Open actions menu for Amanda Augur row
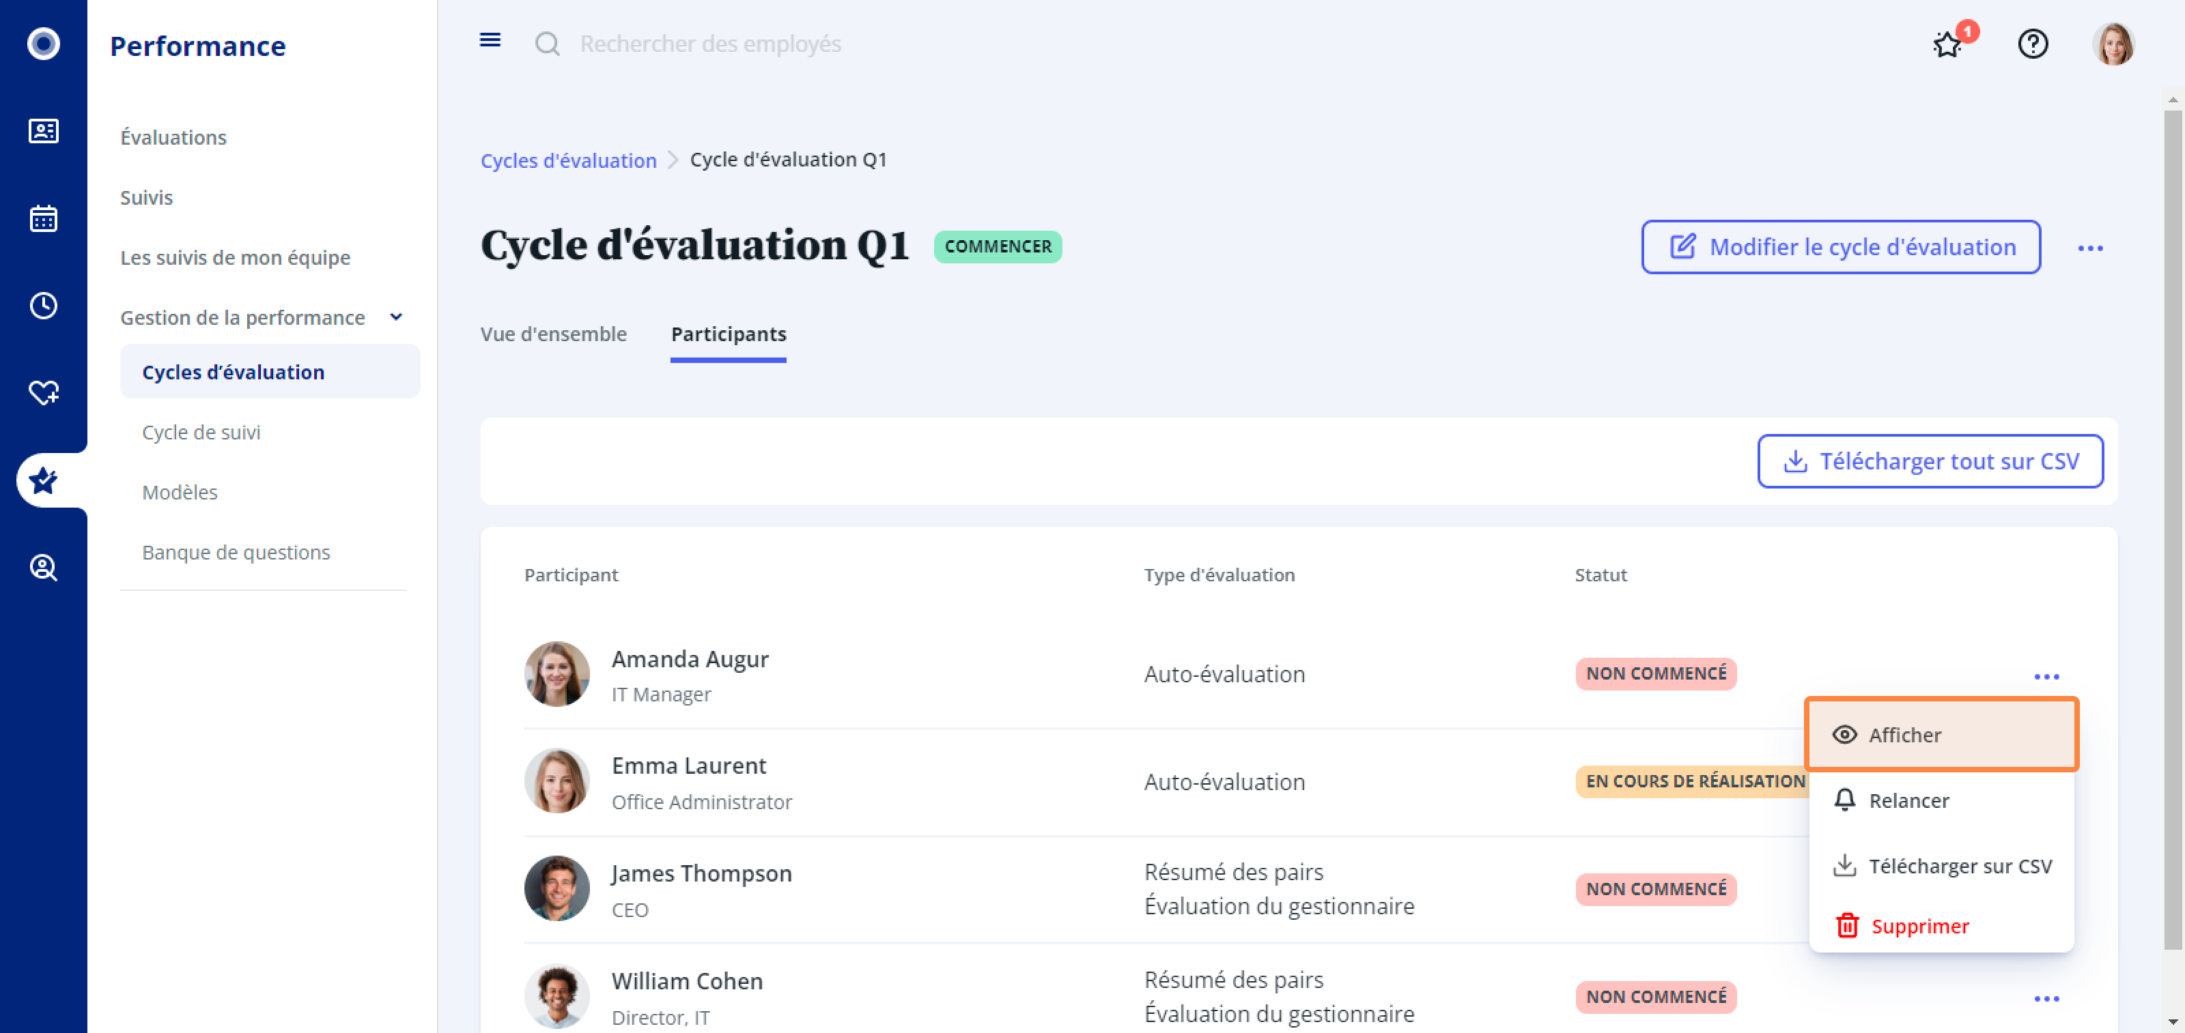 pos(2046,676)
